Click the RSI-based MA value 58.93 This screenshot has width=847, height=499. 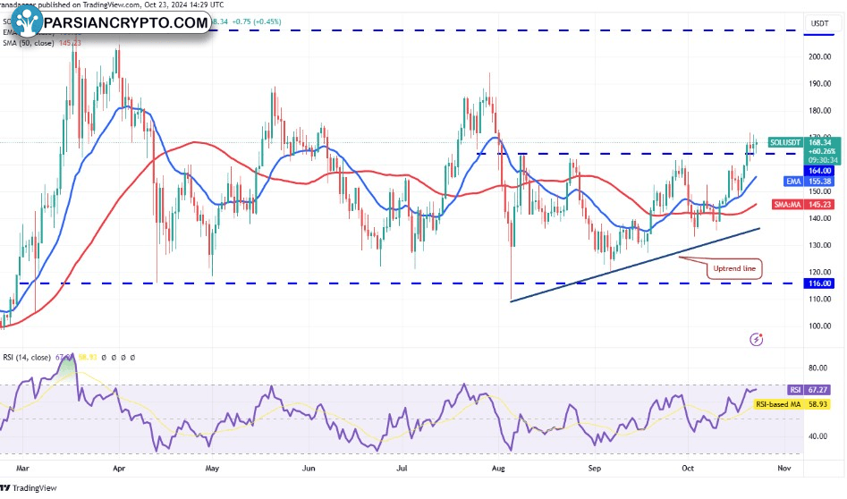pos(817,404)
